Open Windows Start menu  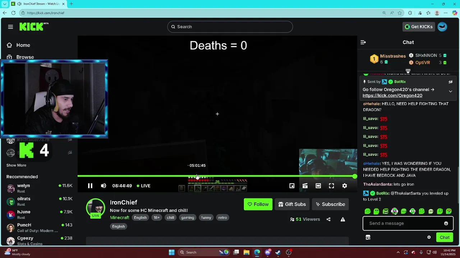click(171, 252)
